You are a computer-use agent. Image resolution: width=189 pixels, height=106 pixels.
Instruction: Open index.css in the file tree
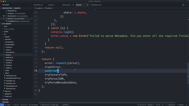click(x=8, y=96)
